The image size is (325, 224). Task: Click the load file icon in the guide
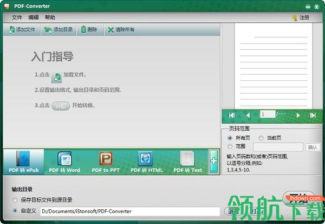(56, 78)
